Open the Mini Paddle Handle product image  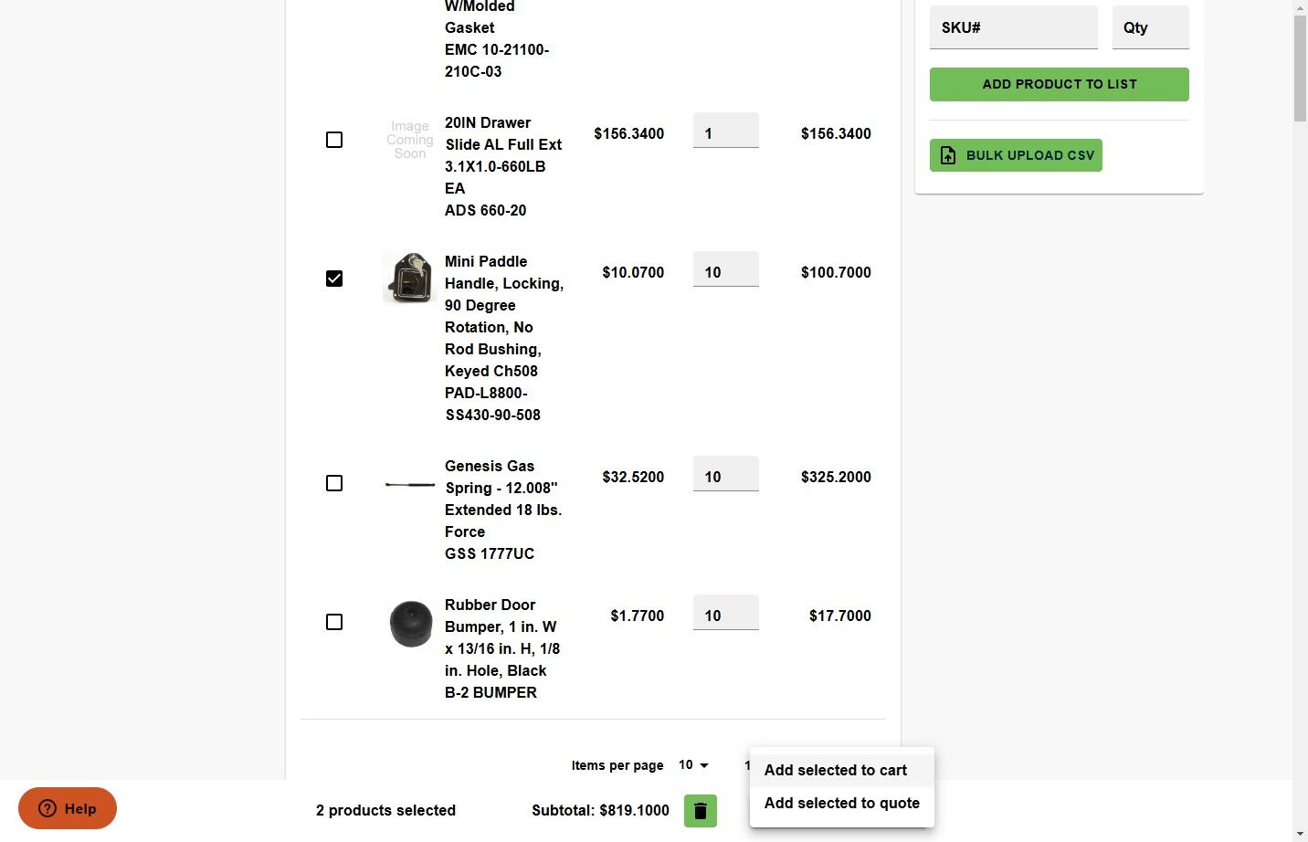pos(408,278)
